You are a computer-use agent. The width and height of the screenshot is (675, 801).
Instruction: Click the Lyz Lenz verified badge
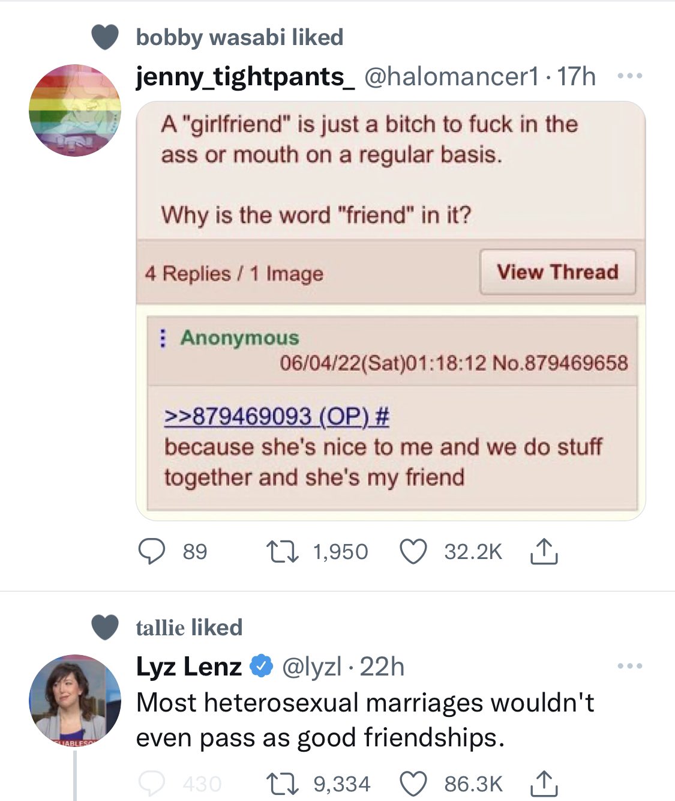tap(261, 666)
